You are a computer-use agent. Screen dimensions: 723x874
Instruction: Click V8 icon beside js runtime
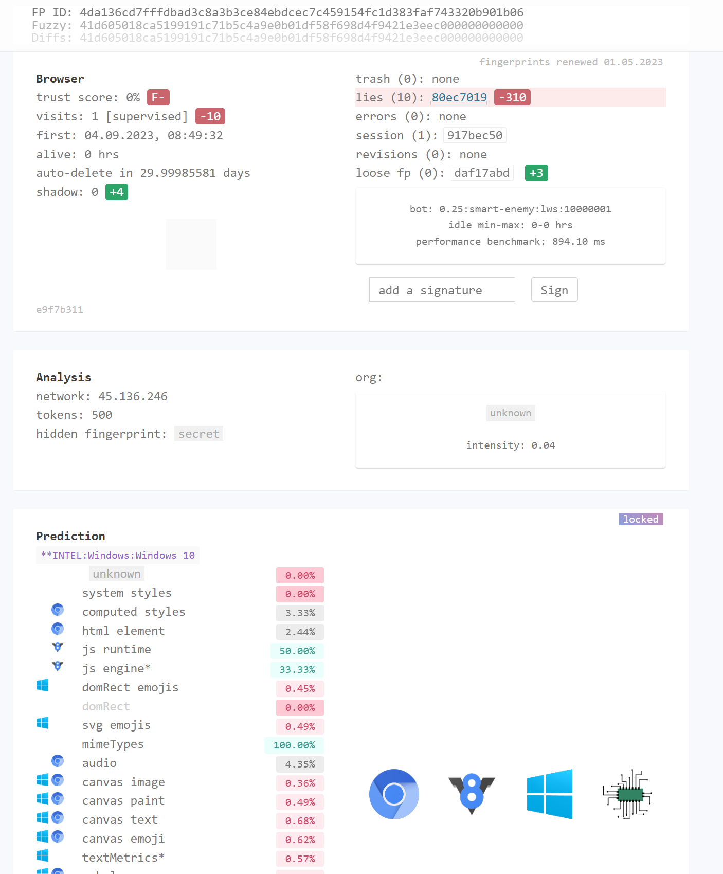(x=58, y=648)
